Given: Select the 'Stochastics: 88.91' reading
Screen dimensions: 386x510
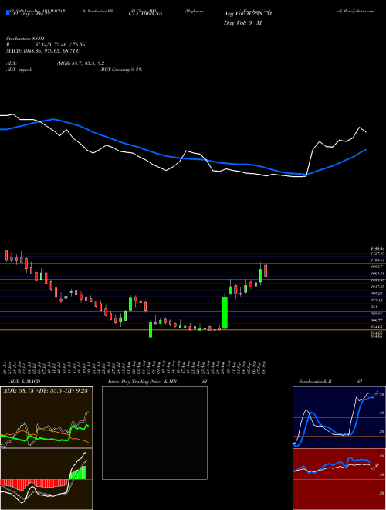Looking at the screenshot, I should pyautogui.click(x=25, y=39).
